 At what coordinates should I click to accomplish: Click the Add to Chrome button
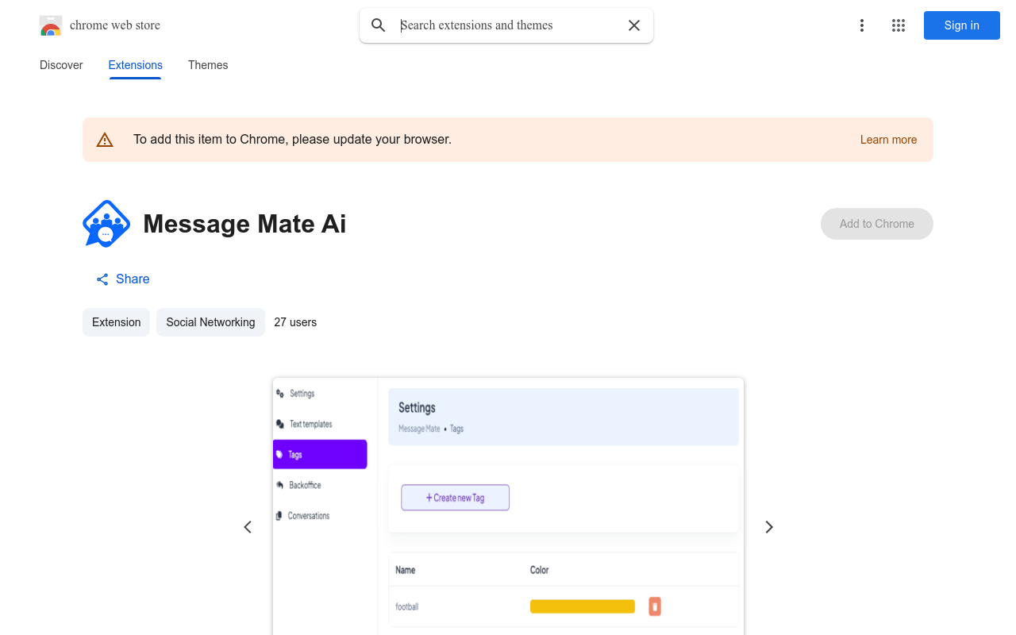(877, 224)
